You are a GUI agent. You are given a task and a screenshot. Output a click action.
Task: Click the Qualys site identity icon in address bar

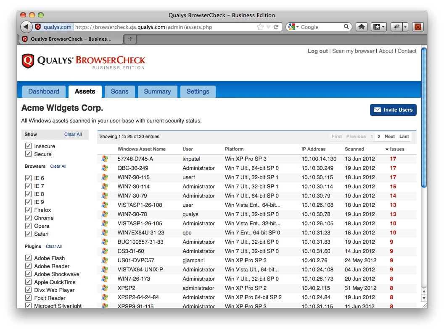[38, 27]
